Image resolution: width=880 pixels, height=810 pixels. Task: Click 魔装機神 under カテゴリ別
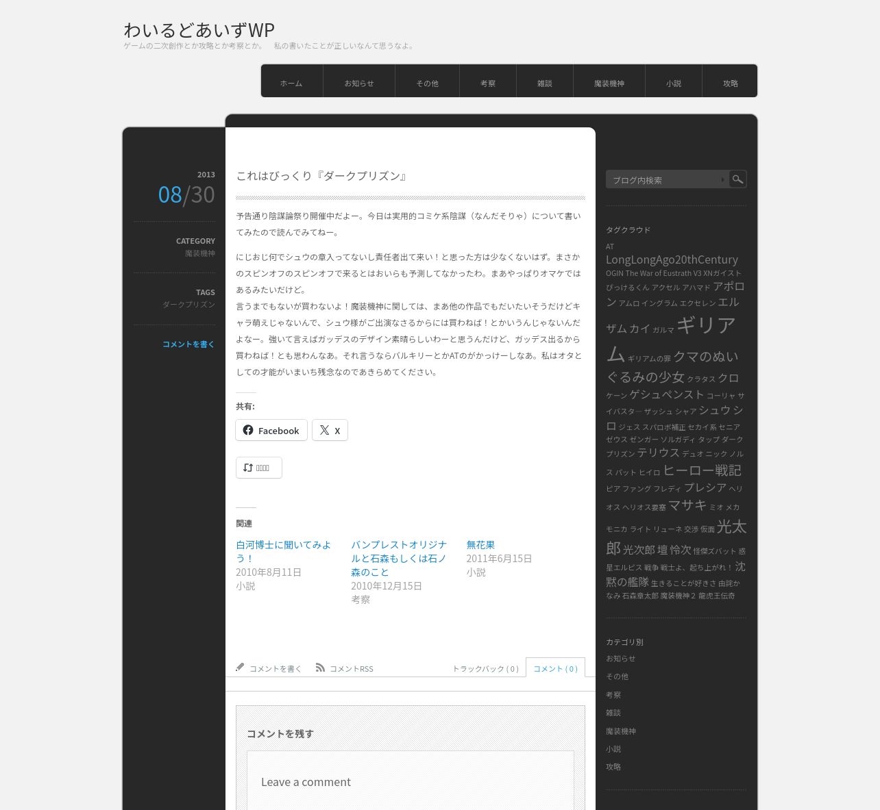point(621,731)
